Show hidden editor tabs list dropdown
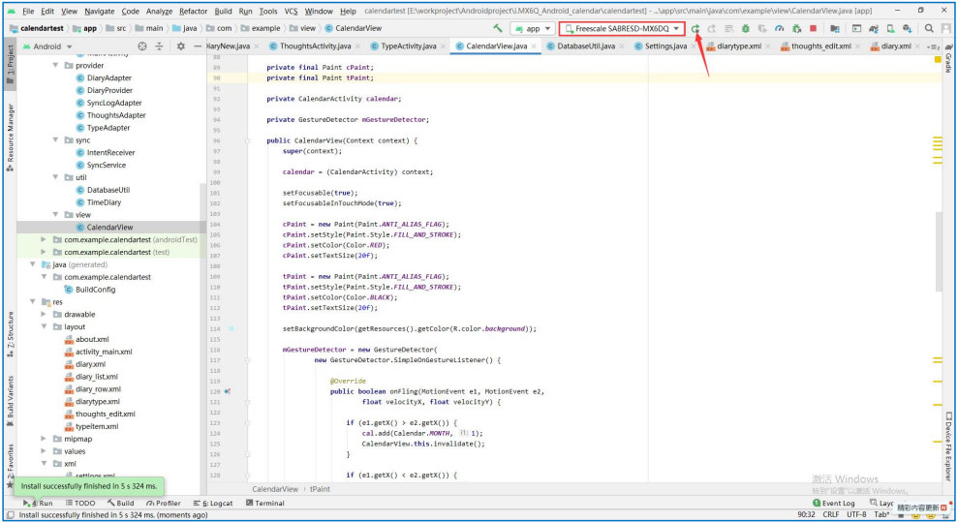958x523 pixels. coord(934,46)
